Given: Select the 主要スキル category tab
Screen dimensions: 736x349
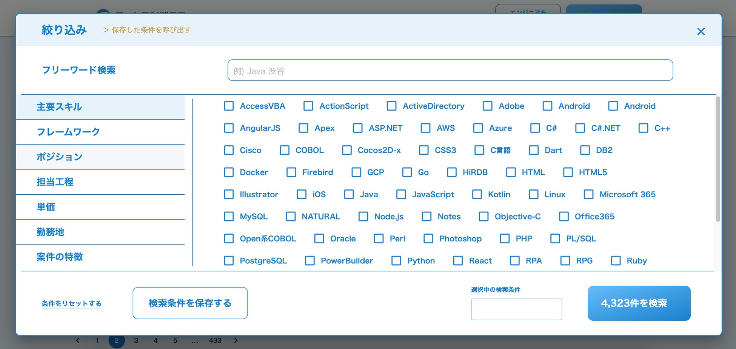Looking at the screenshot, I should pyautogui.click(x=100, y=107).
